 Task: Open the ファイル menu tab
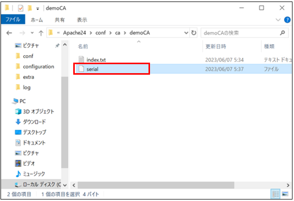pos(13,19)
